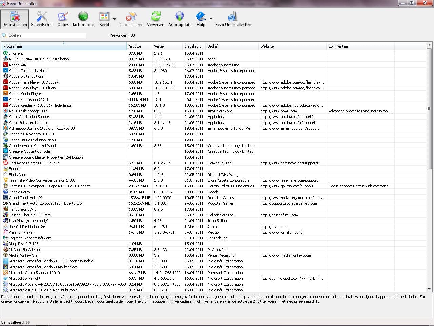
Task: Select the Google Earth icon
Action: click(x=6, y=192)
